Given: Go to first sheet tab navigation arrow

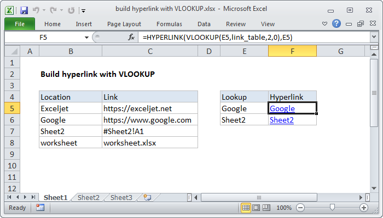Looking at the screenshot, I should [9, 197].
